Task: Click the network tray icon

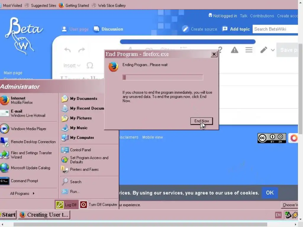Action: pyautogui.click(x=288, y=215)
